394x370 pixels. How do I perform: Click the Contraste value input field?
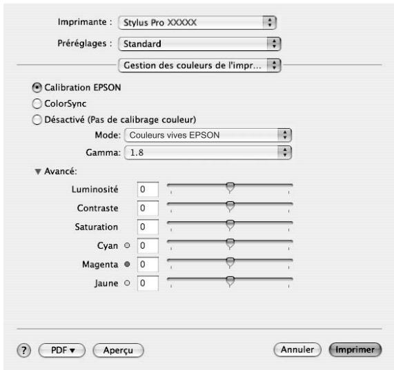tap(148, 208)
